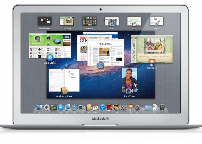Switch to the Pages full-screen space
The image size is (202, 144).
157,21
